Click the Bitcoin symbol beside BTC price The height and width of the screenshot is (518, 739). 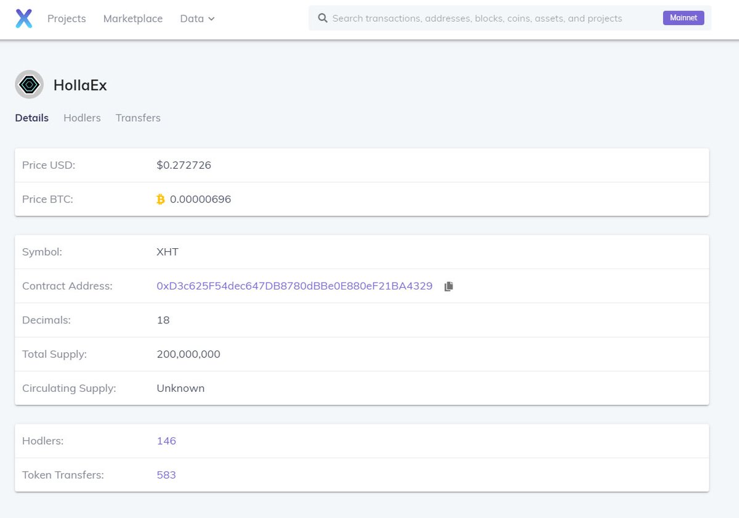coord(161,199)
